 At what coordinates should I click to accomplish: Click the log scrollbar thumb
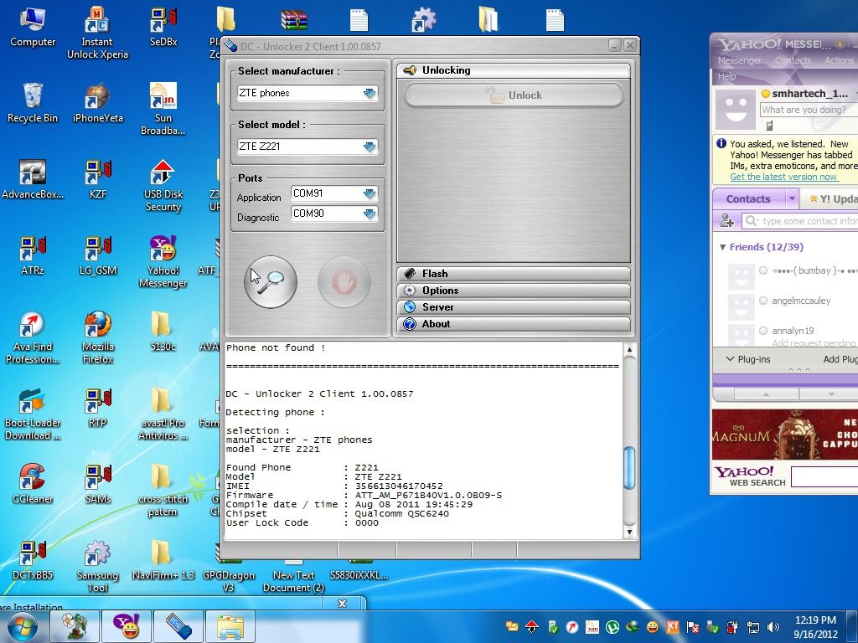point(629,467)
